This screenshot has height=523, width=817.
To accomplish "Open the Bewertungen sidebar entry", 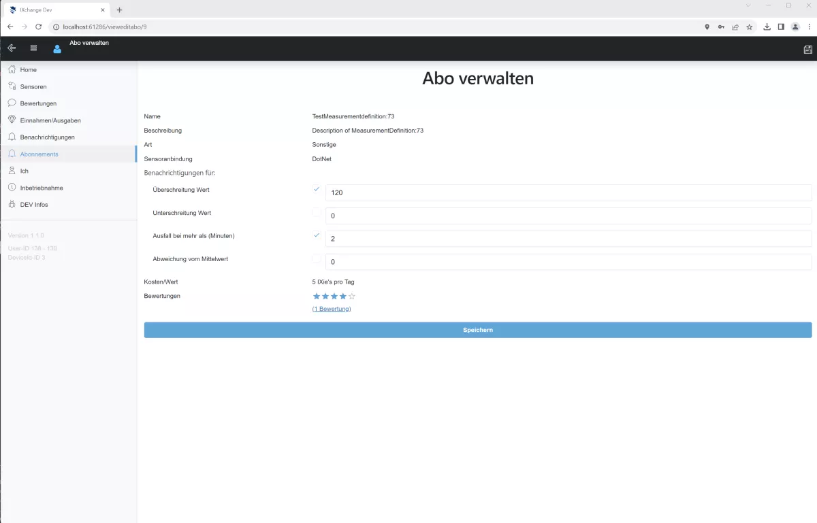I will [x=38, y=103].
